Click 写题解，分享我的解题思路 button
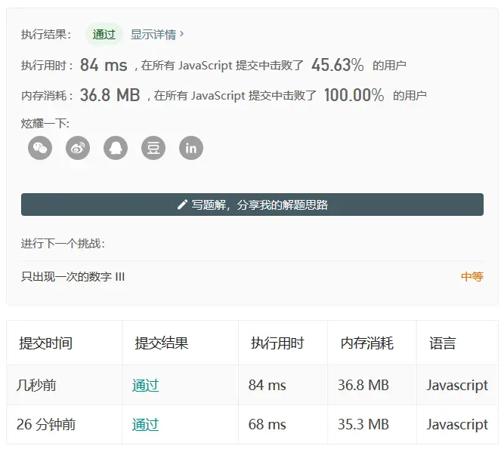Image resolution: width=504 pixels, height=449 pixels. click(x=252, y=205)
